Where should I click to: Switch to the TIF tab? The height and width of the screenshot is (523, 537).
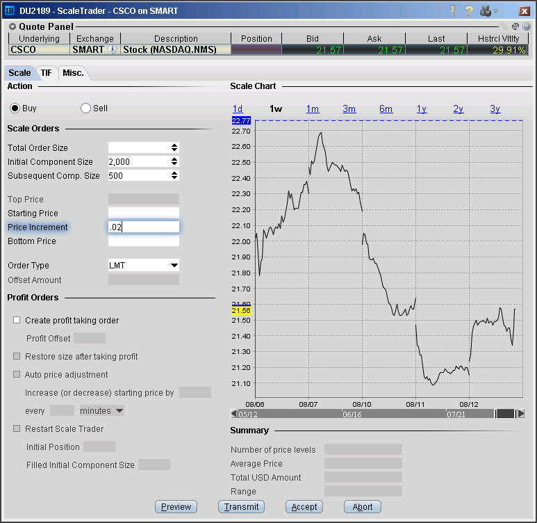(x=47, y=73)
